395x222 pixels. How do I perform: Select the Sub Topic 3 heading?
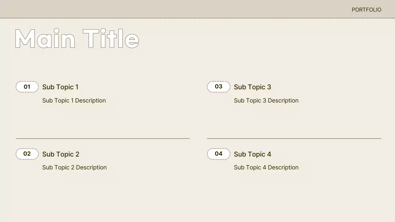pyautogui.click(x=252, y=87)
